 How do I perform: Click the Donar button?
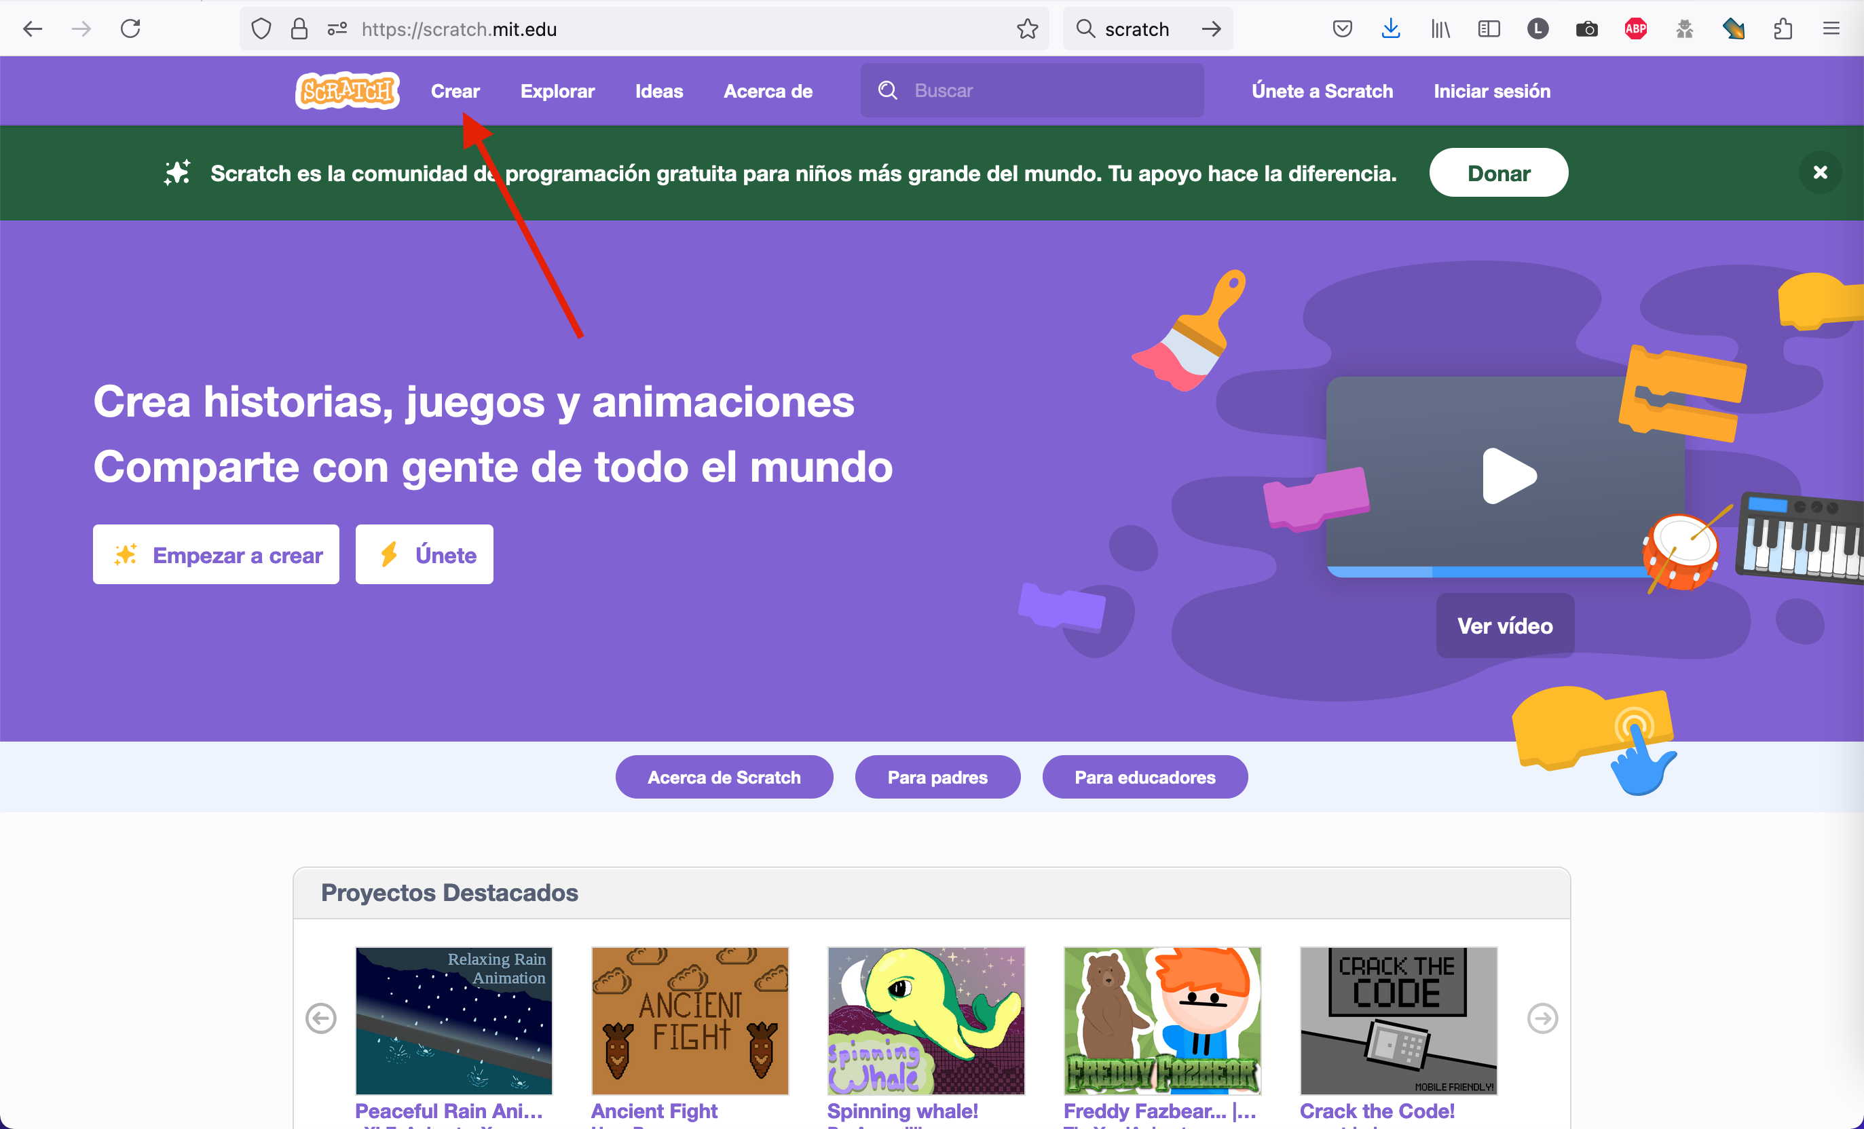[x=1498, y=172]
